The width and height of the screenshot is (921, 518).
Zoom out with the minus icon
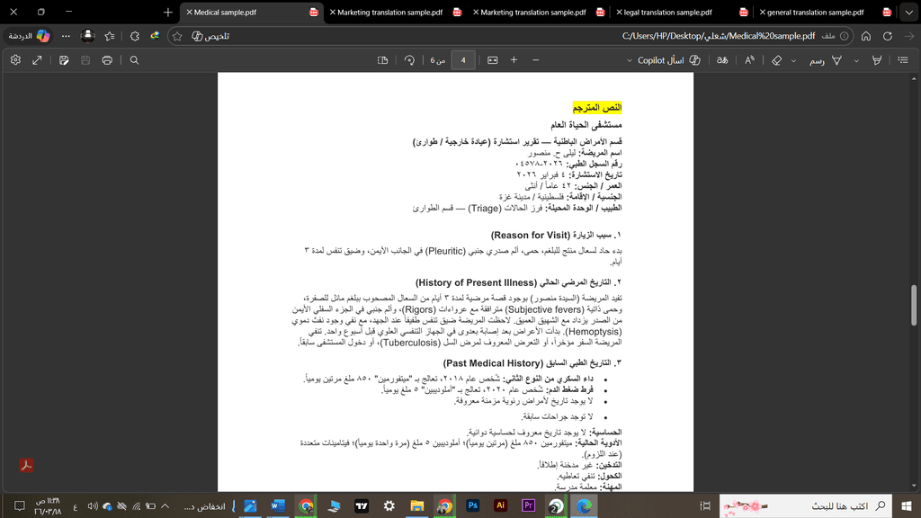pyautogui.click(x=536, y=60)
